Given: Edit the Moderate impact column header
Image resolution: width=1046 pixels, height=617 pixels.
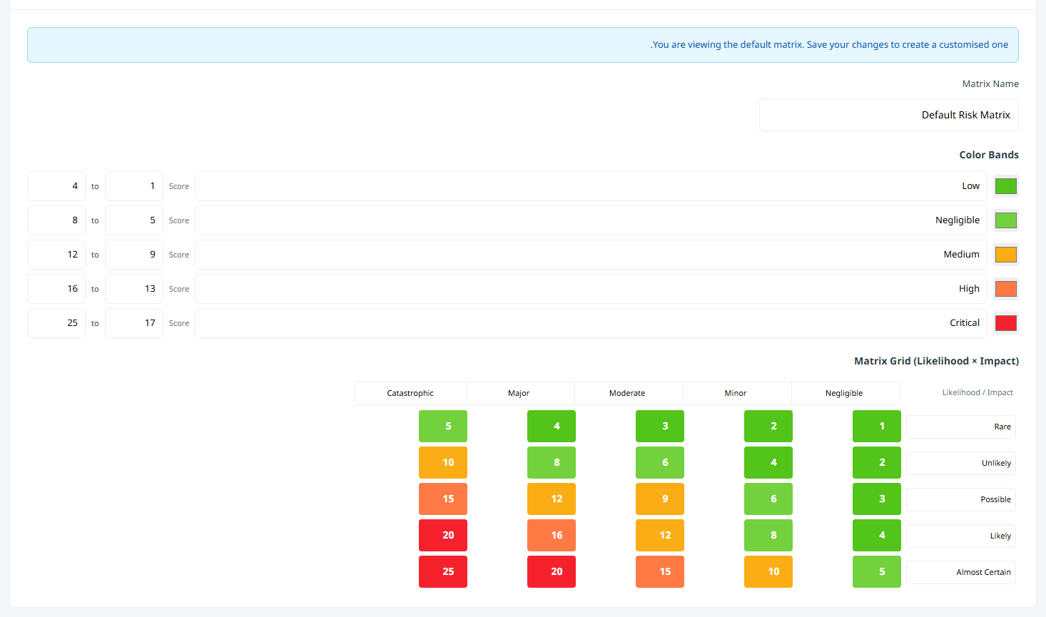Looking at the screenshot, I should coord(629,394).
